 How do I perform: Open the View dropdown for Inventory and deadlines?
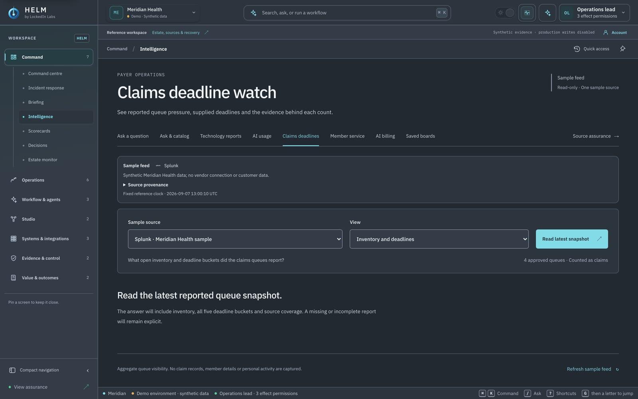pyautogui.click(x=439, y=239)
